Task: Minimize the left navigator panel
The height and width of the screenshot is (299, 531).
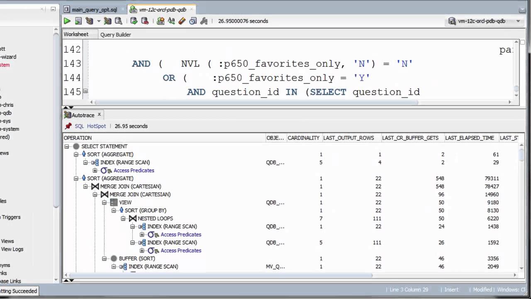Action: pos(53,9)
